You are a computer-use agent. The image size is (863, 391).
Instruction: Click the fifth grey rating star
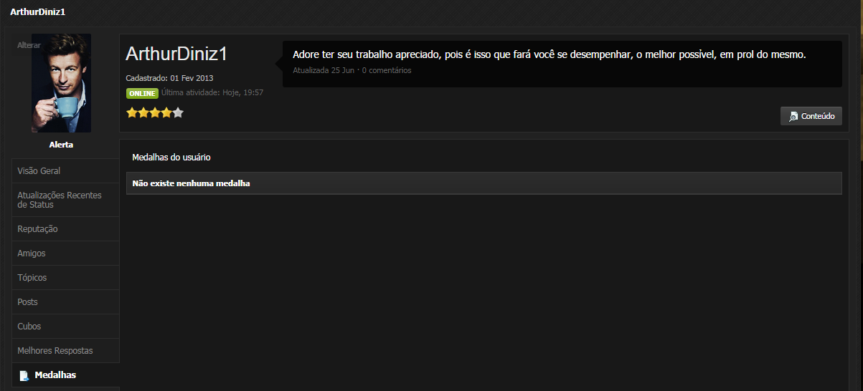tap(178, 112)
